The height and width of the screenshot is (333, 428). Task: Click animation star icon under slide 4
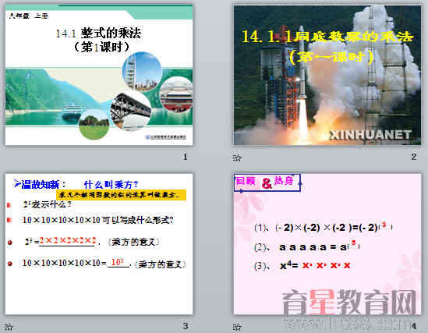tap(237, 327)
